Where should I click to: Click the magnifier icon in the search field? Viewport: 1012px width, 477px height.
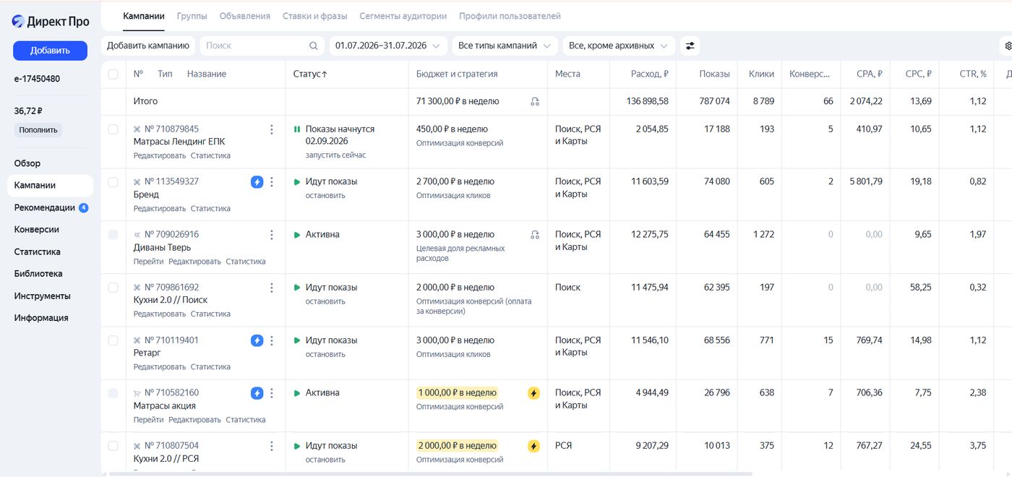[x=314, y=46]
